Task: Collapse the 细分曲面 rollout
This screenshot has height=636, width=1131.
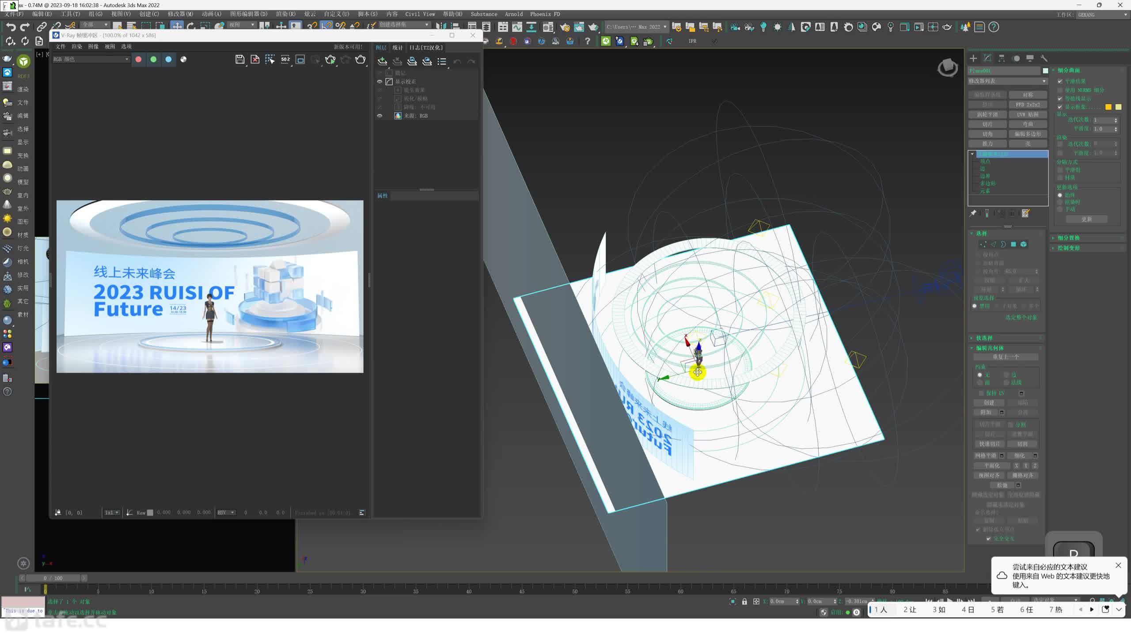Action: [1068, 70]
